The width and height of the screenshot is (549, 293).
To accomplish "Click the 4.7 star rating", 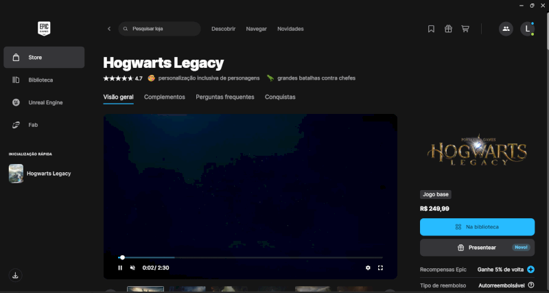I will tap(123, 78).
